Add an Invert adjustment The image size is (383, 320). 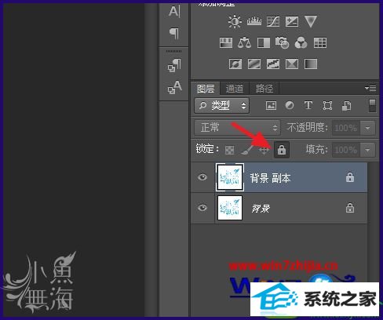click(235, 64)
